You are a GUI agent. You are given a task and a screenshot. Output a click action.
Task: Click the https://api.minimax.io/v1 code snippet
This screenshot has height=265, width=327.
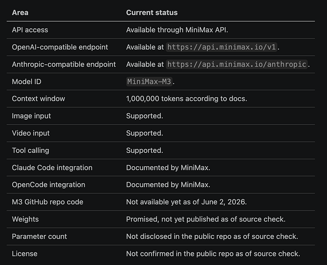click(x=221, y=47)
